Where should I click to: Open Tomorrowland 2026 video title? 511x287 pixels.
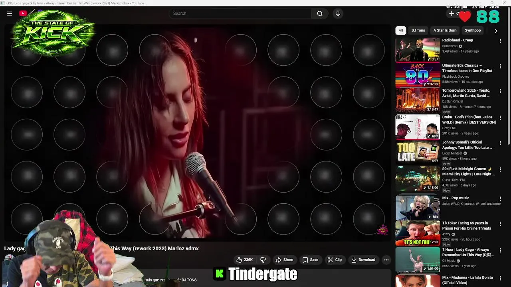[466, 93]
